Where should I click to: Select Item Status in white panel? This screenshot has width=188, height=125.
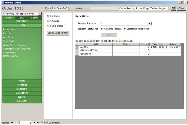pos(53,21)
